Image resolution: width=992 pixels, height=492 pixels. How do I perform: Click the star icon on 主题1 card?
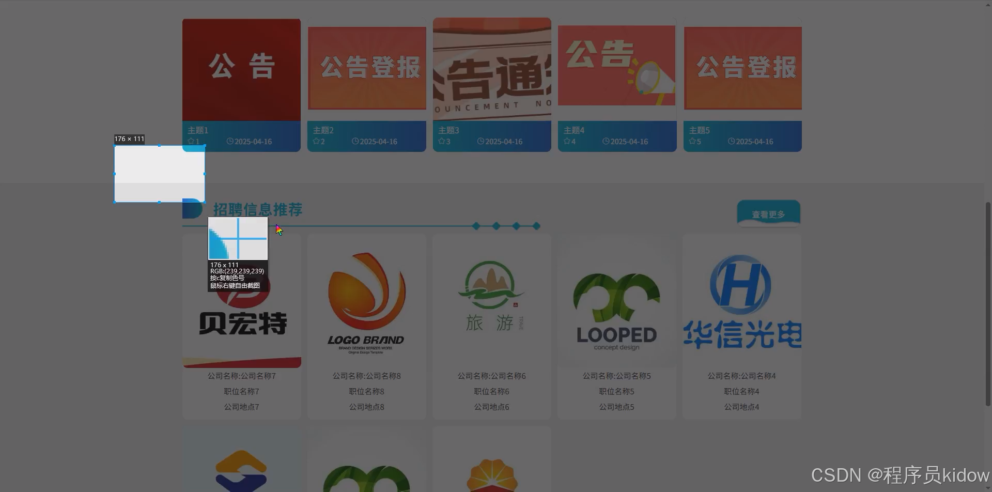click(x=190, y=141)
